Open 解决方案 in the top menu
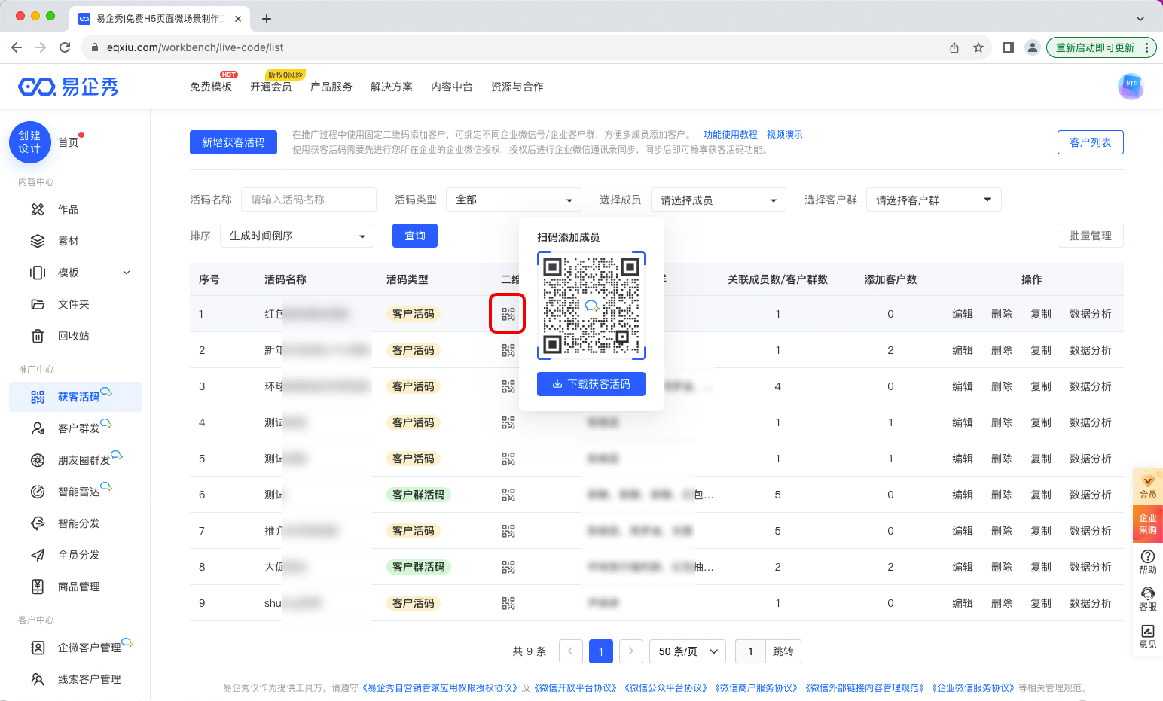This screenshot has width=1163, height=701. (x=392, y=87)
